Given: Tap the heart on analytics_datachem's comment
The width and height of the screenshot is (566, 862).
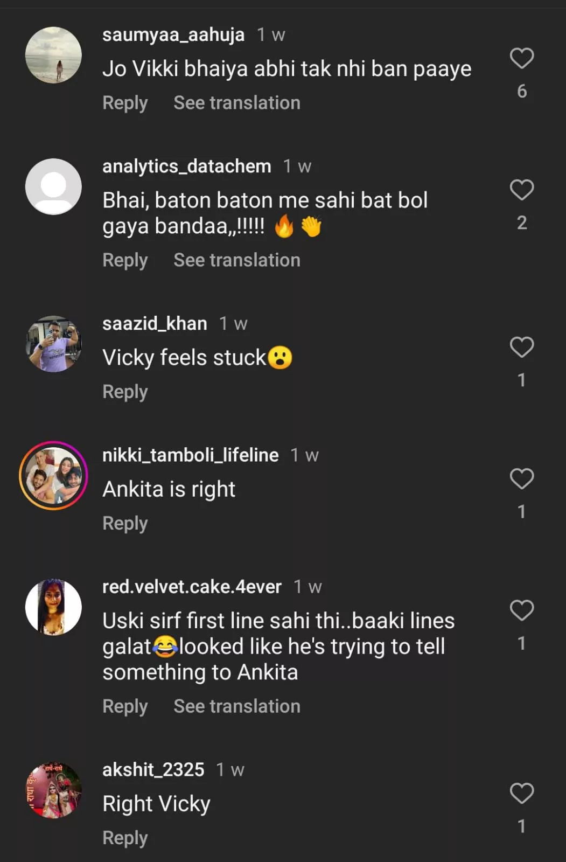Looking at the screenshot, I should [x=521, y=190].
